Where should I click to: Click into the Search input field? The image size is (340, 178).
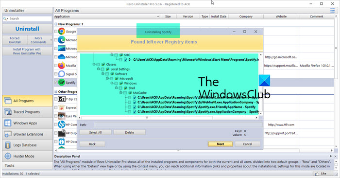[30, 18]
